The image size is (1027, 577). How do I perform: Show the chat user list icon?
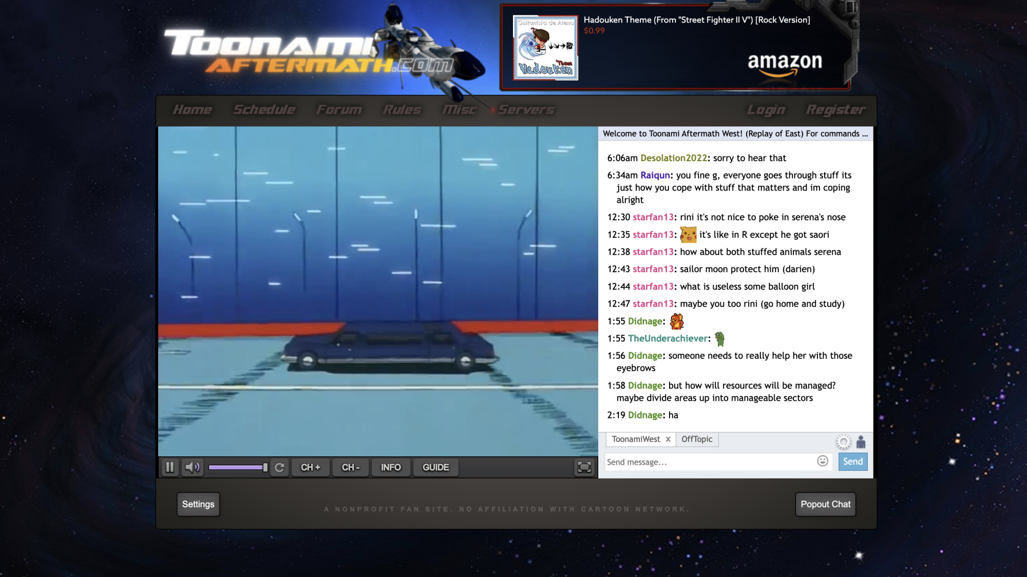click(x=861, y=441)
